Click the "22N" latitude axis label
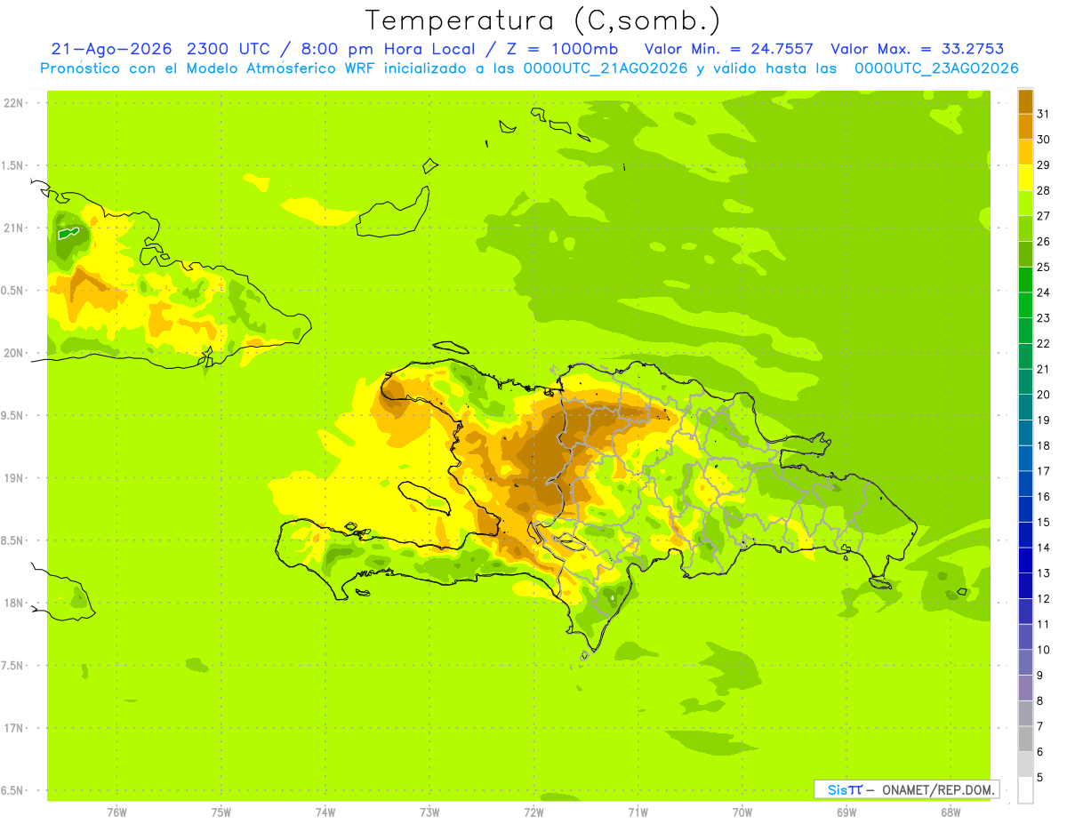Viewport: 1067px width, 824px height. coord(12,103)
